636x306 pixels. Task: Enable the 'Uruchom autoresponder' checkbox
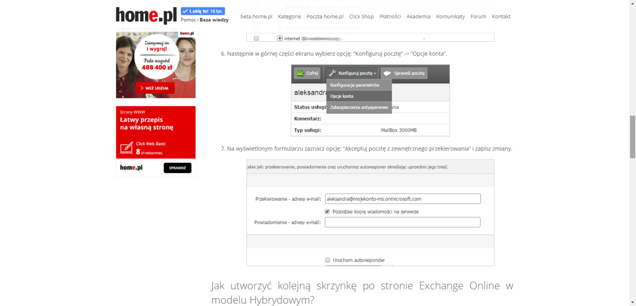pos(327,260)
